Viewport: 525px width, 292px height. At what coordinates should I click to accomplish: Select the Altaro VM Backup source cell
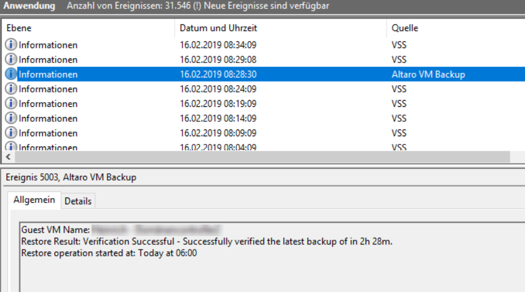(428, 74)
